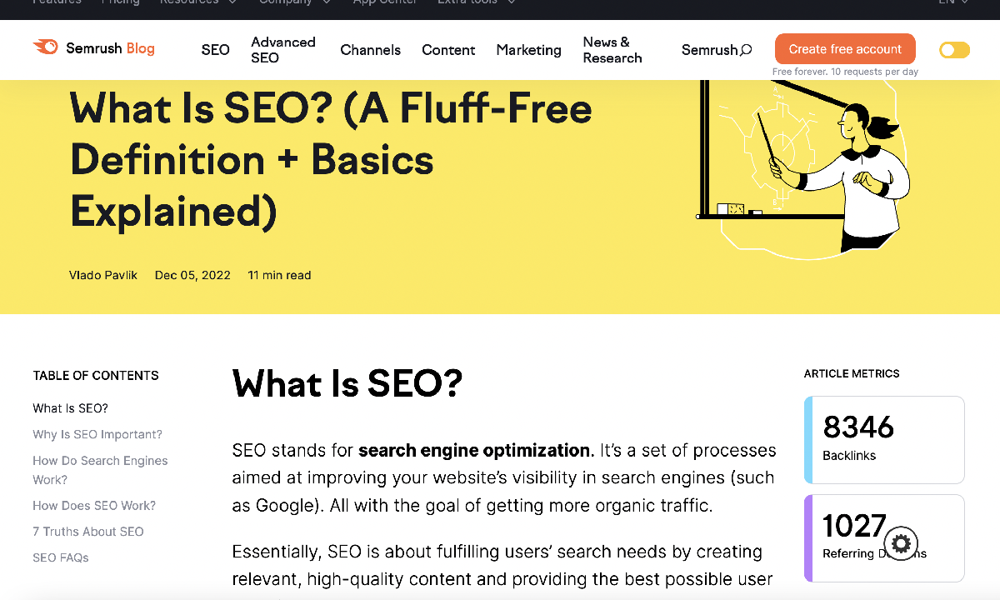The height and width of the screenshot is (600, 1000).
Task: Jump to Why Is SEO Important? section
Action: click(97, 434)
